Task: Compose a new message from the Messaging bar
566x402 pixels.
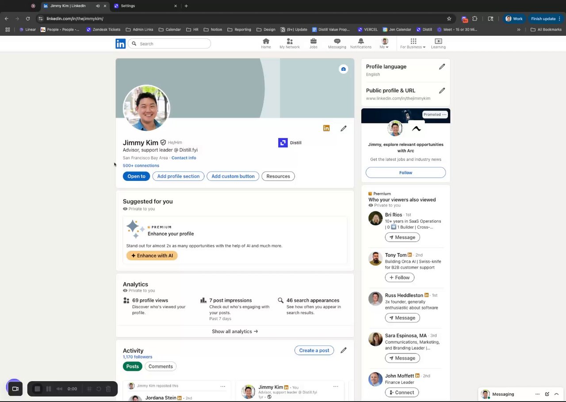Action: pyautogui.click(x=547, y=394)
